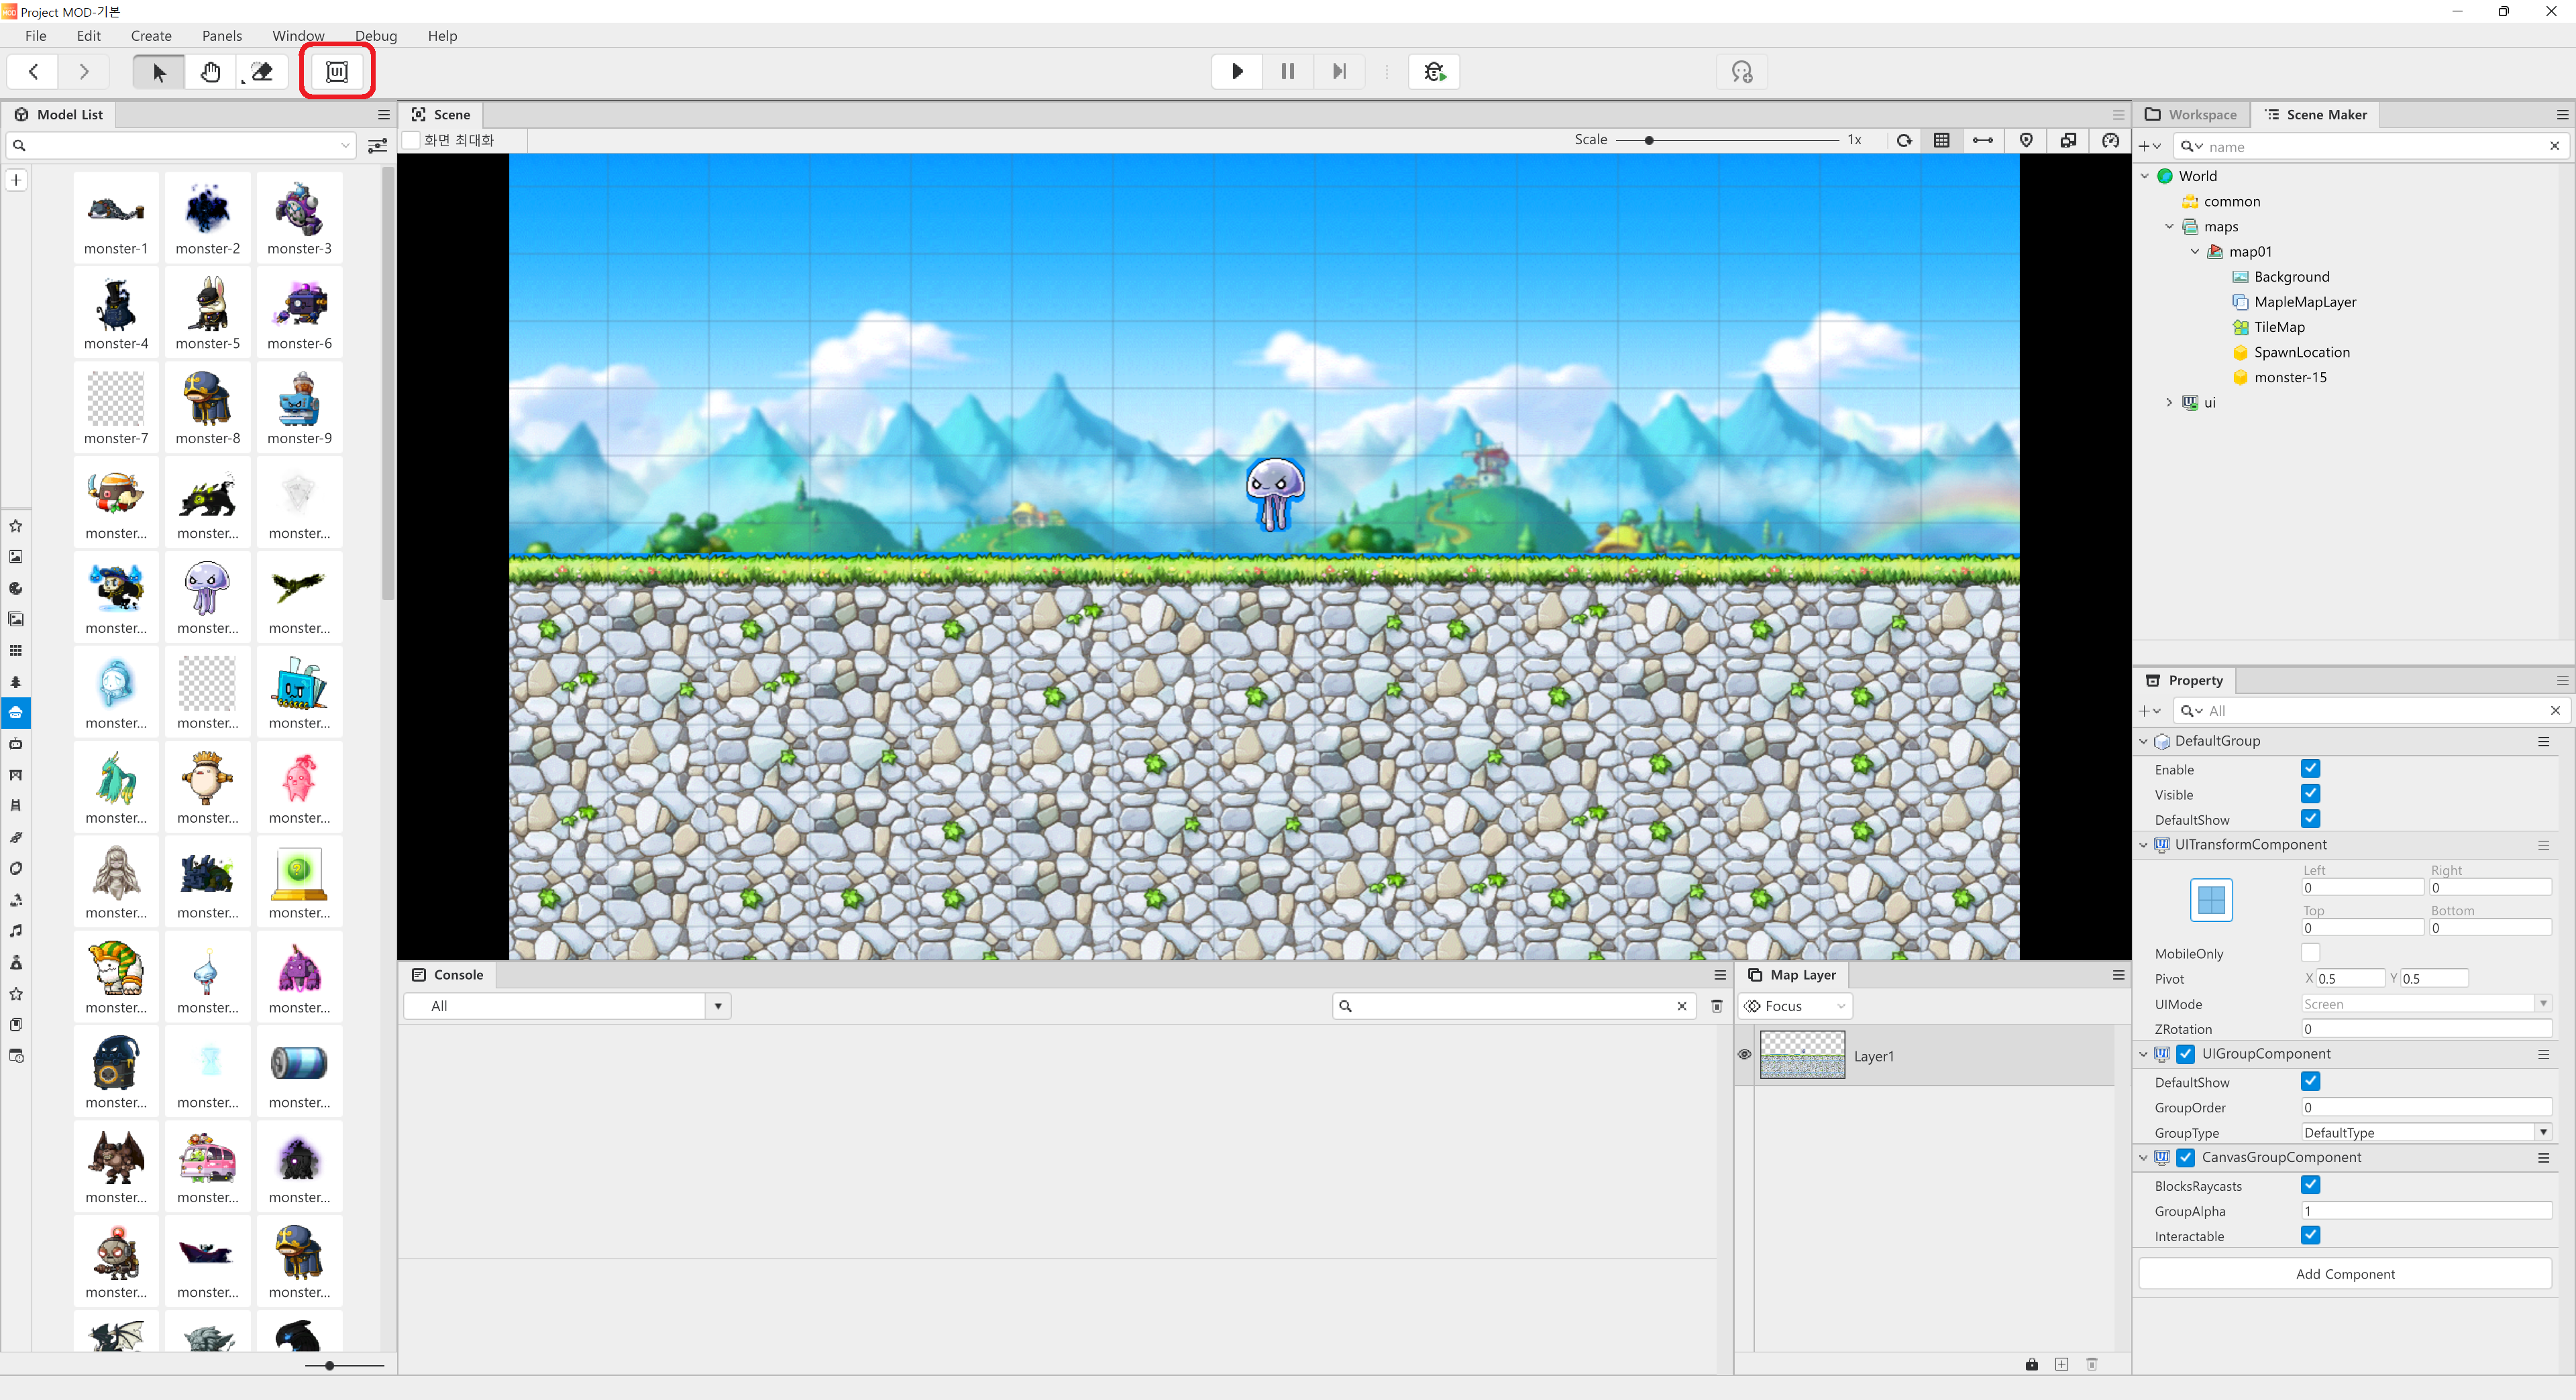The width and height of the screenshot is (2576, 1400).
Task: Pause the running preview
Action: click(1288, 71)
